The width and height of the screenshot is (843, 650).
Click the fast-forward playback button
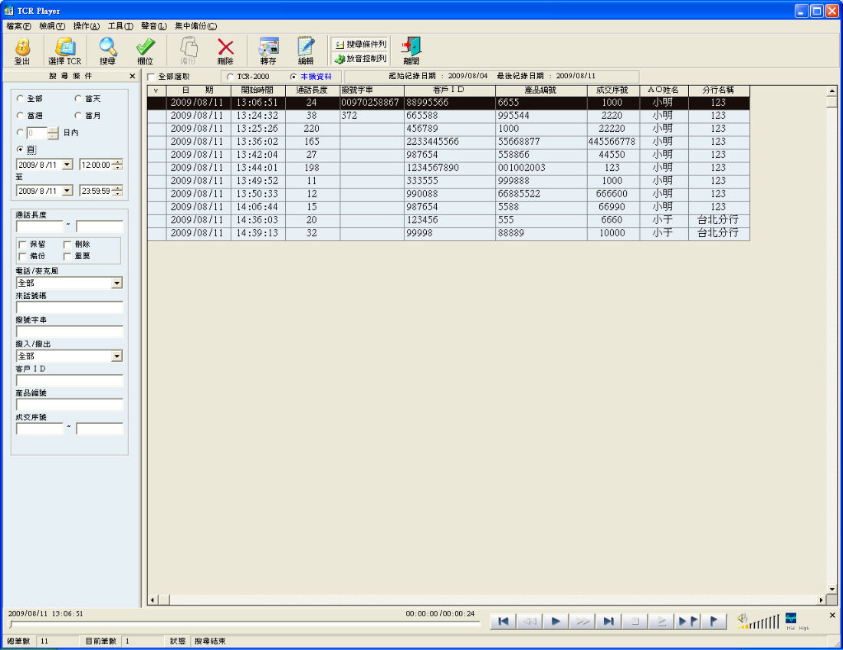coord(582,622)
